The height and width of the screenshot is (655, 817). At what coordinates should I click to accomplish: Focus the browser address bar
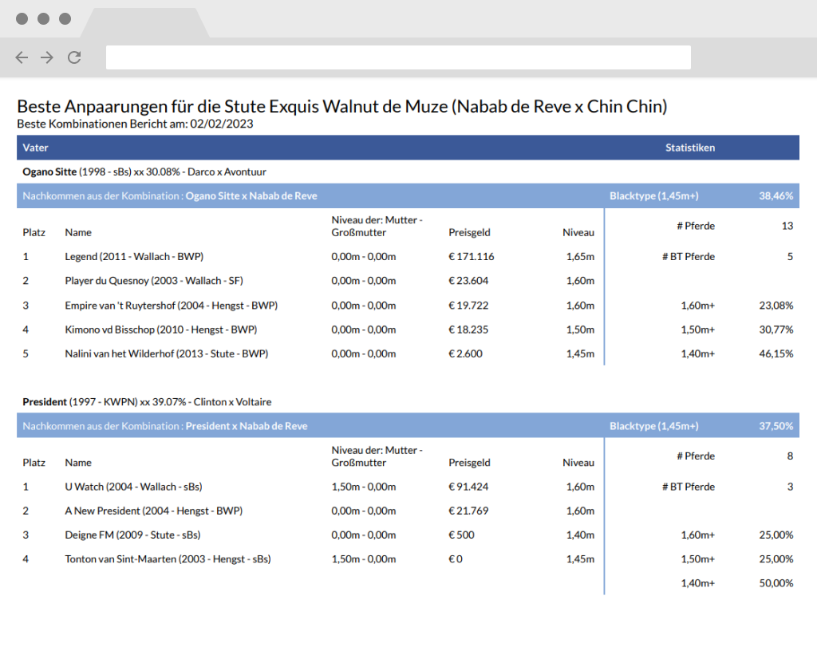(398, 57)
